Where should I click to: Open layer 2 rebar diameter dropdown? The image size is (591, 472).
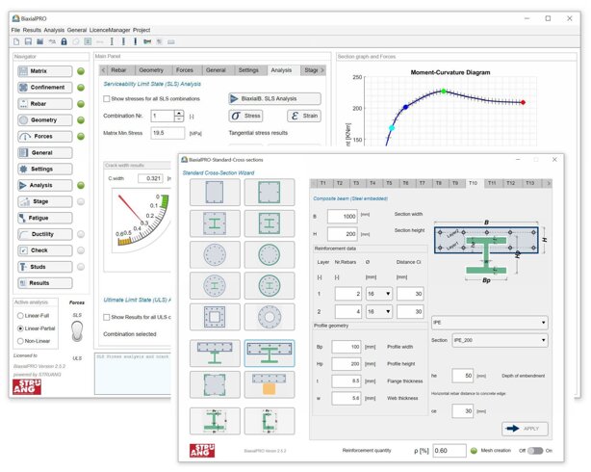pos(379,312)
